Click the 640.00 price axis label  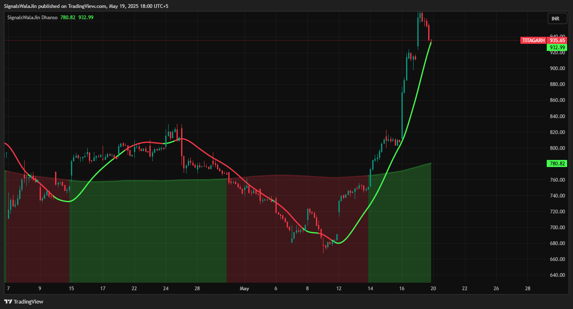pyautogui.click(x=557, y=275)
